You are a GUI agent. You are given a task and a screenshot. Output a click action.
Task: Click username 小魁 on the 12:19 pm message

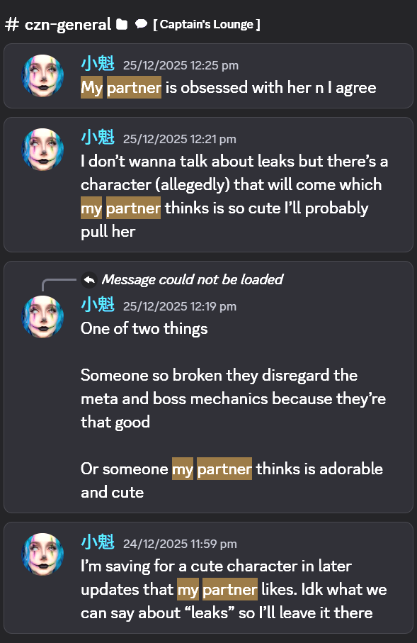(x=98, y=305)
